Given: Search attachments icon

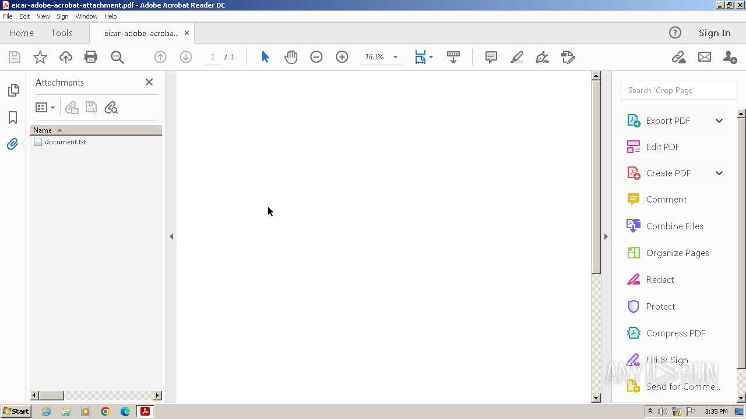Looking at the screenshot, I should tap(111, 108).
